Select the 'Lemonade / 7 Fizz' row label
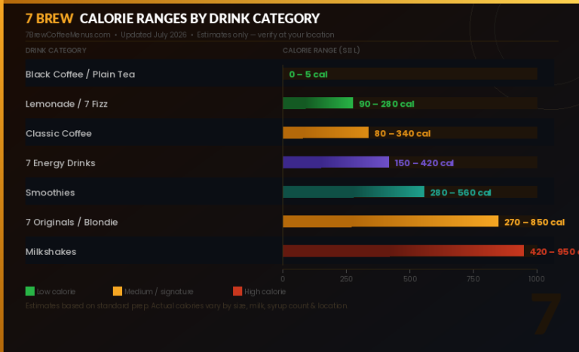579x352 pixels. 66,104
